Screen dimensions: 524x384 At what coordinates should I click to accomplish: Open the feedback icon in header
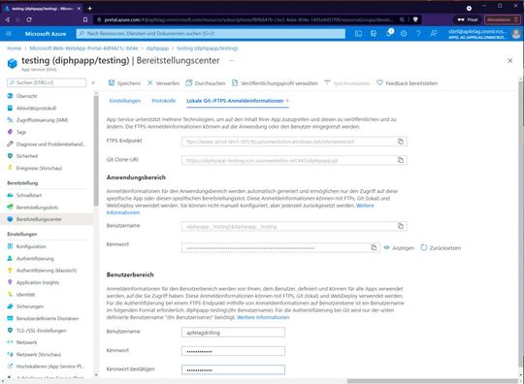(434, 34)
